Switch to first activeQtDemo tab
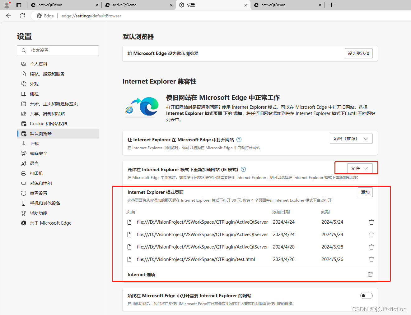Screen dimensions: 411x315 coord(64,5)
